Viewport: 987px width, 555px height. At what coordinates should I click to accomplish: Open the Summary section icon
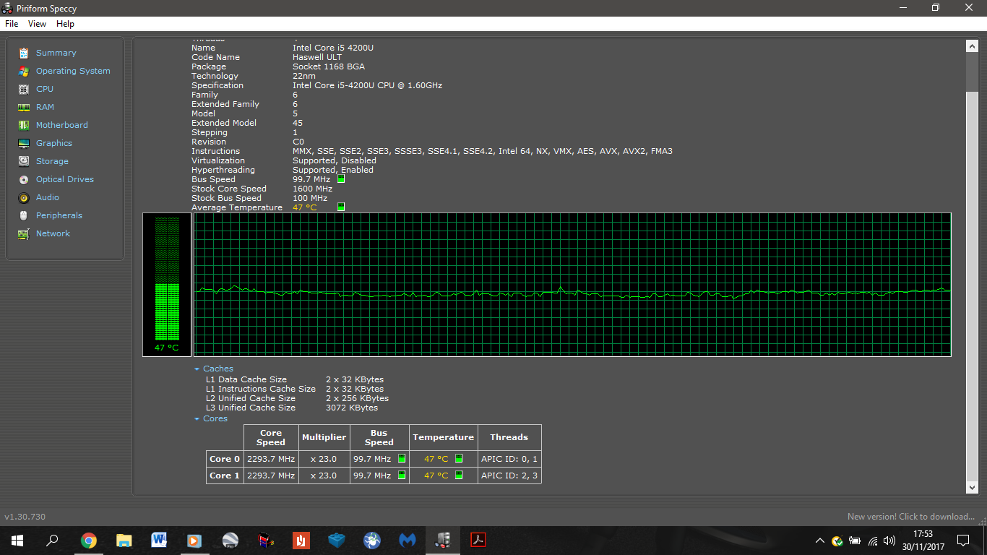(24, 53)
